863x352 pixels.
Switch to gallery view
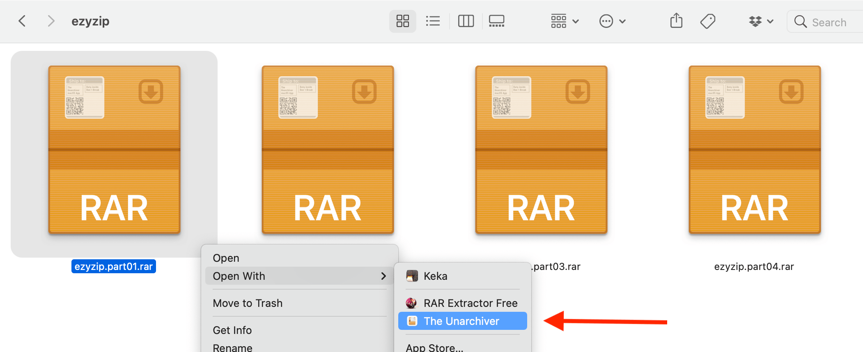pyautogui.click(x=496, y=21)
